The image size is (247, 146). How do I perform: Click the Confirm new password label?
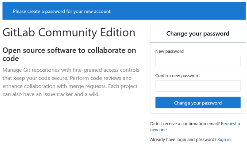point(177,76)
